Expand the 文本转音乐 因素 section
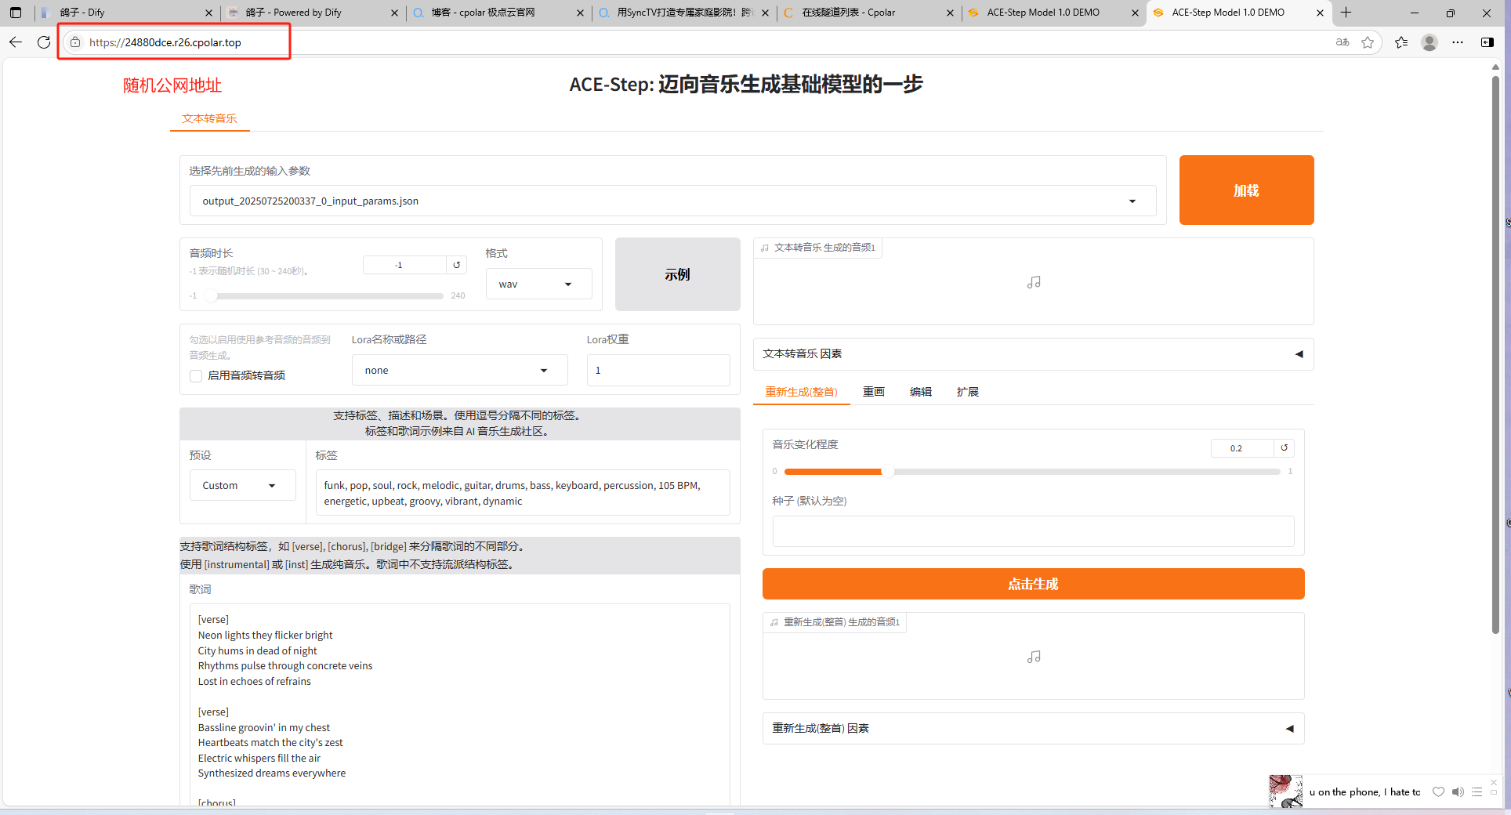This screenshot has height=815, width=1511. coord(1033,353)
